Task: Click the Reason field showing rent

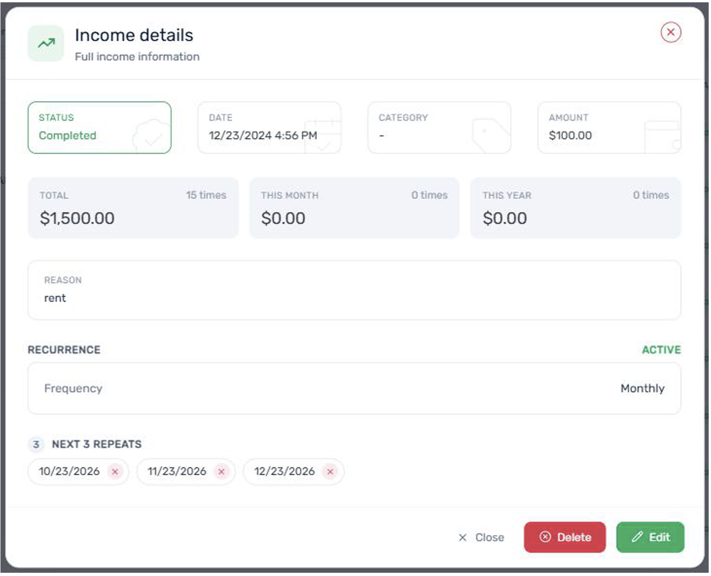Action: point(355,290)
